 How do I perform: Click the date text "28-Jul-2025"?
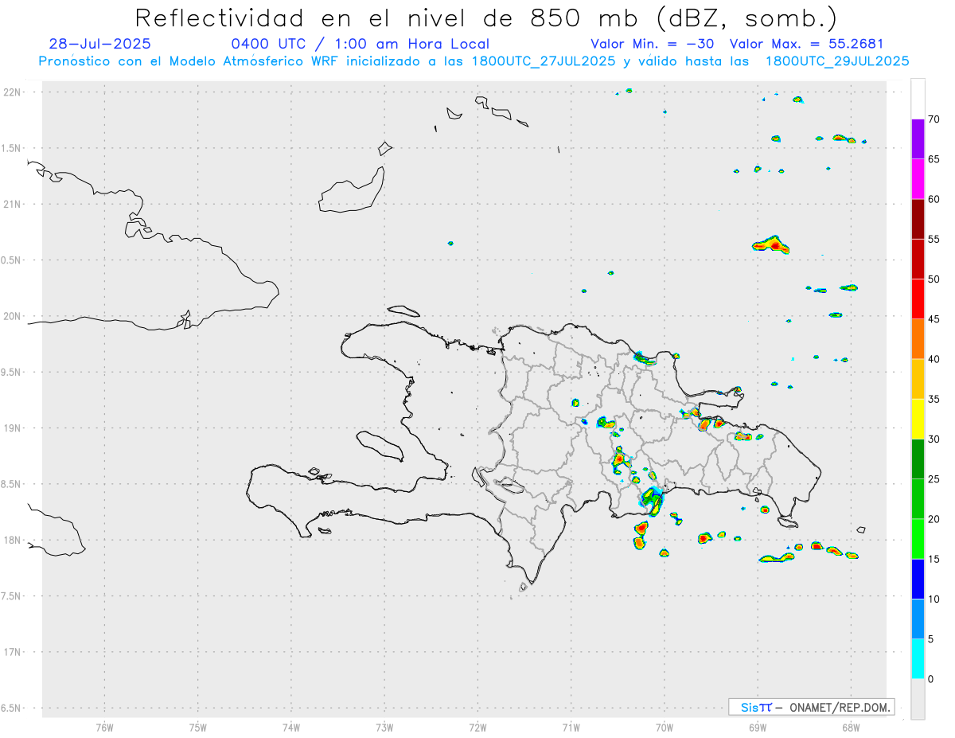click(99, 44)
